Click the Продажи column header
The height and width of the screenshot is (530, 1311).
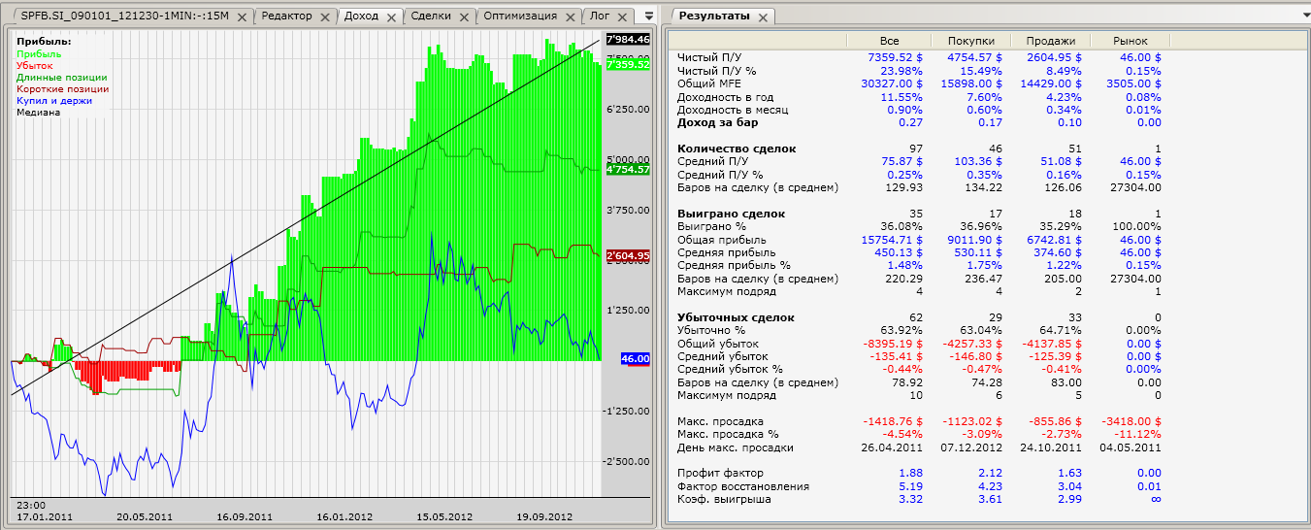tap(1050, 41)
